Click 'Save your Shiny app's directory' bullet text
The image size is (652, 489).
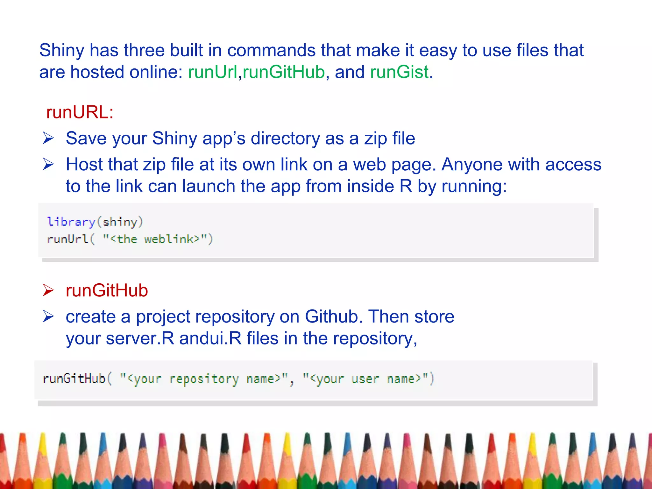click(240, 138)
